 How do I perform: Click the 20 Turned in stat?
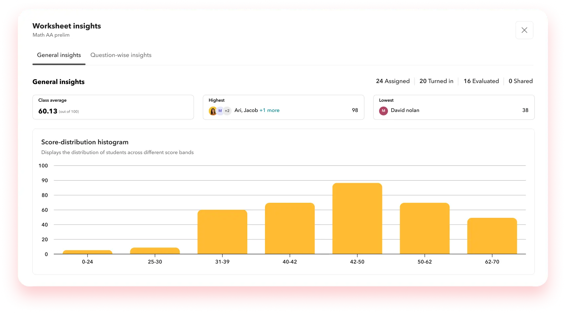pos(436,81)
